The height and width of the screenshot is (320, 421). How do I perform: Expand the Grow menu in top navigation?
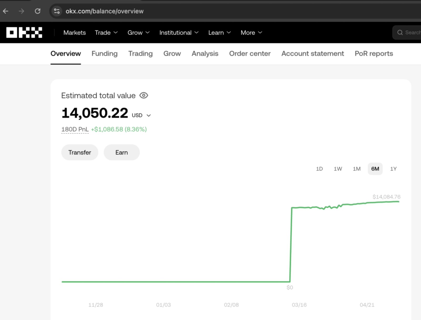(138, 33)
